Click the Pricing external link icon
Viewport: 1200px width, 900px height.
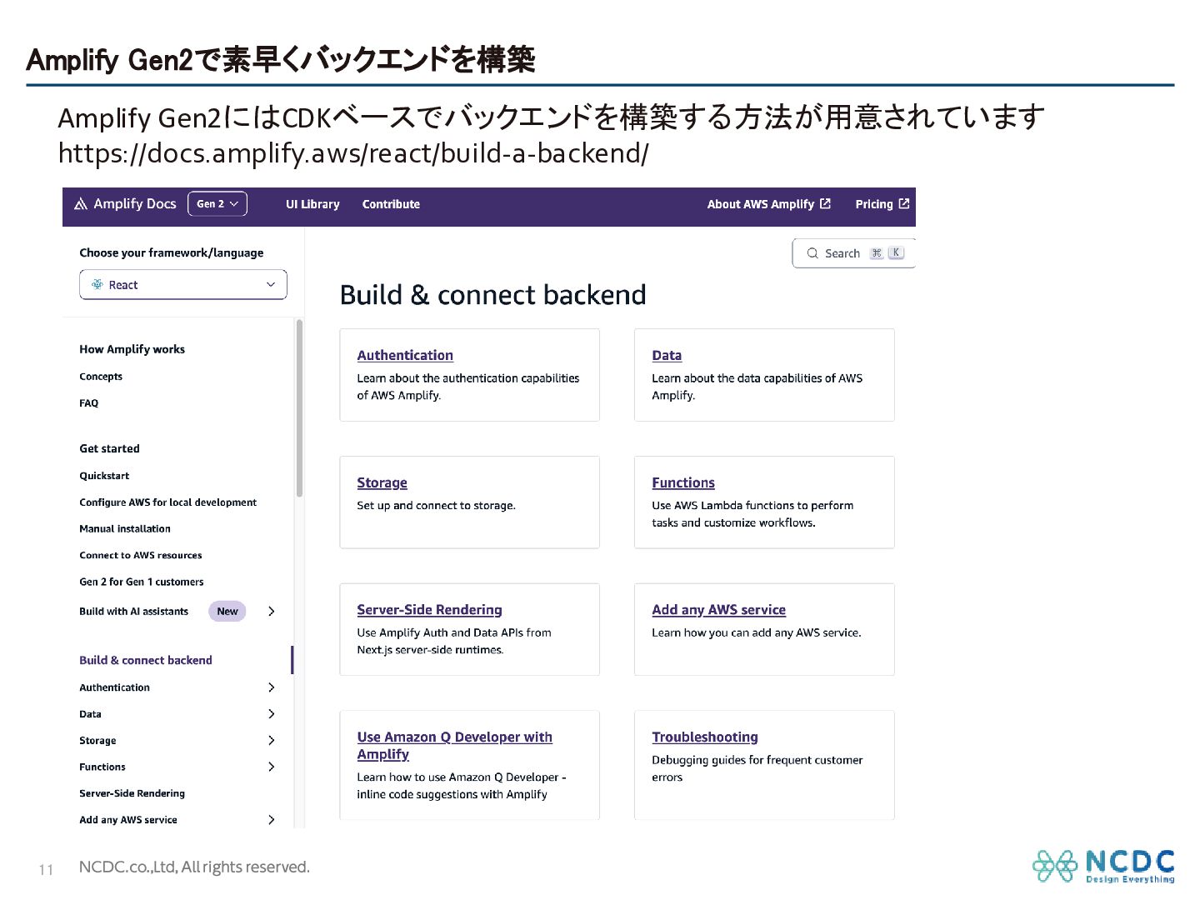click(x=904, y=203)
